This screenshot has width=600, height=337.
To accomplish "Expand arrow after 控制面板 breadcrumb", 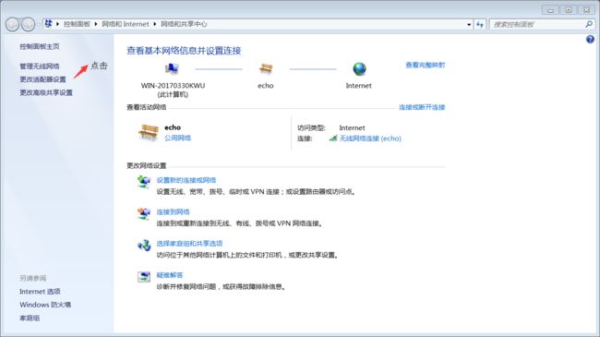I will (96, 24).
